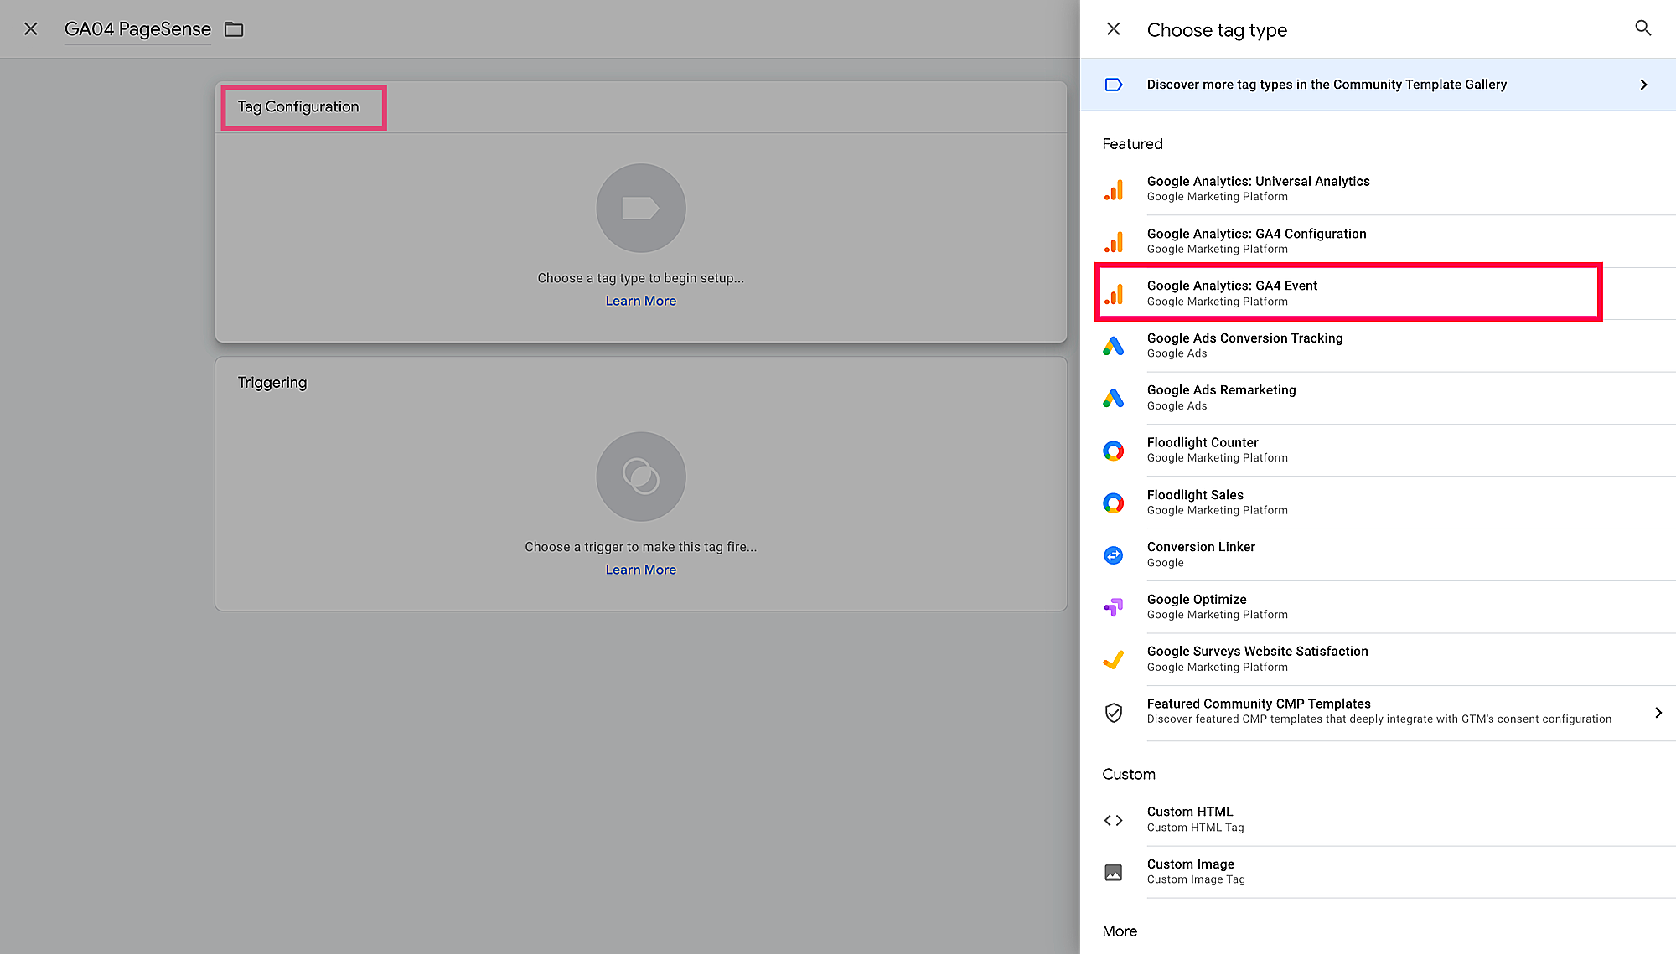Expand Community Template Gallery chevron arrow
The image size is (1676, 954).
point(1643,85)
